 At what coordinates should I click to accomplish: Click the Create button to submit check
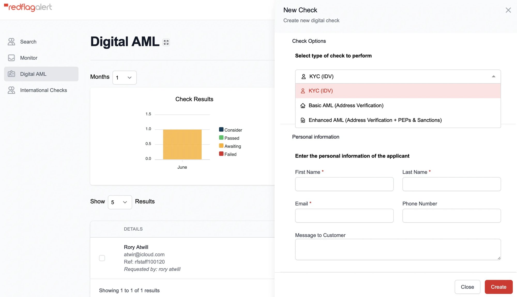click(499, 287)
